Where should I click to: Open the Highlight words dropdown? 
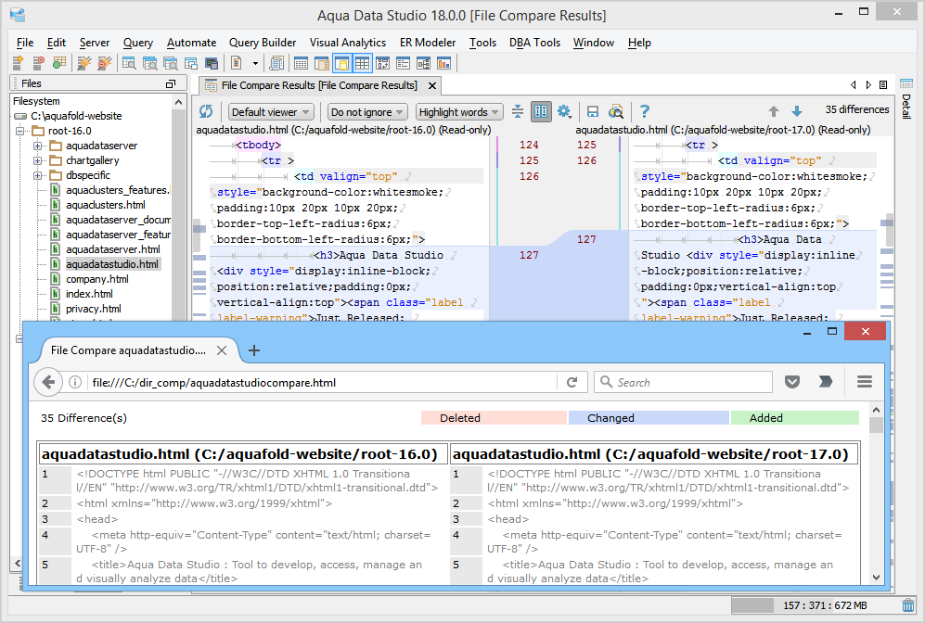coord(459,111)
